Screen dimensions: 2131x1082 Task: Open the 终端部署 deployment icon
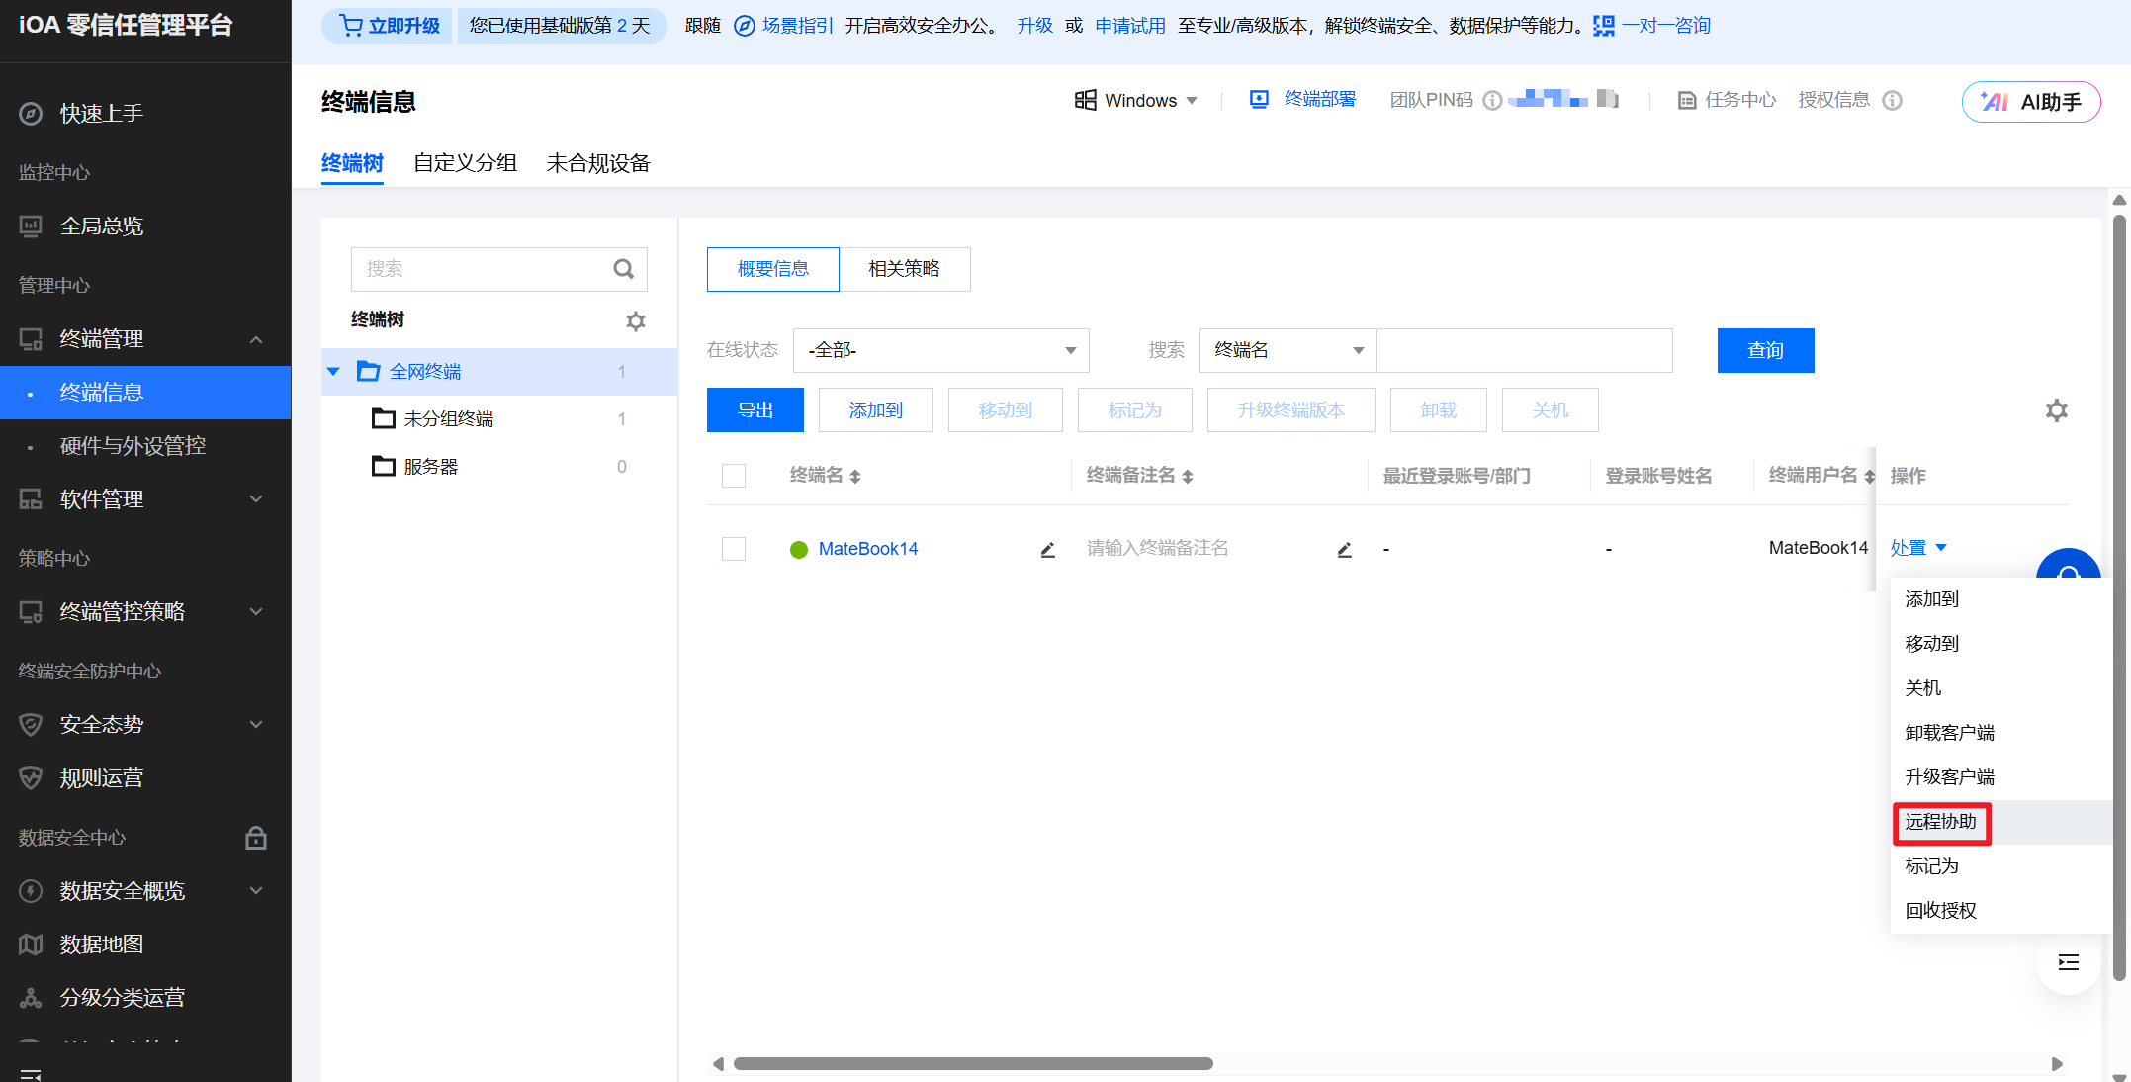[x=1258, y=99]
